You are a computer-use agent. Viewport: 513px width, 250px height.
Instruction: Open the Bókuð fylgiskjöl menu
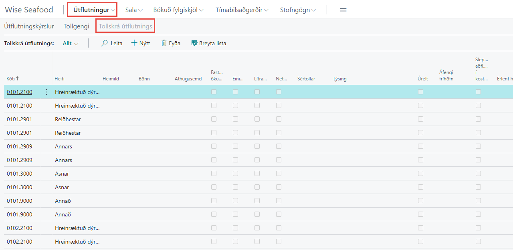178,10
